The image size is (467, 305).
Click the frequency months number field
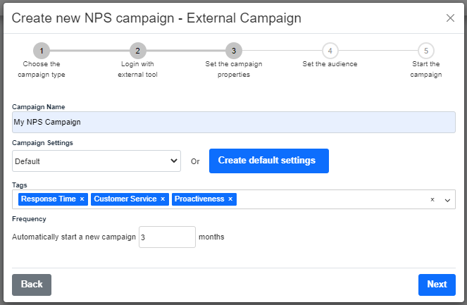click(167, 237)
